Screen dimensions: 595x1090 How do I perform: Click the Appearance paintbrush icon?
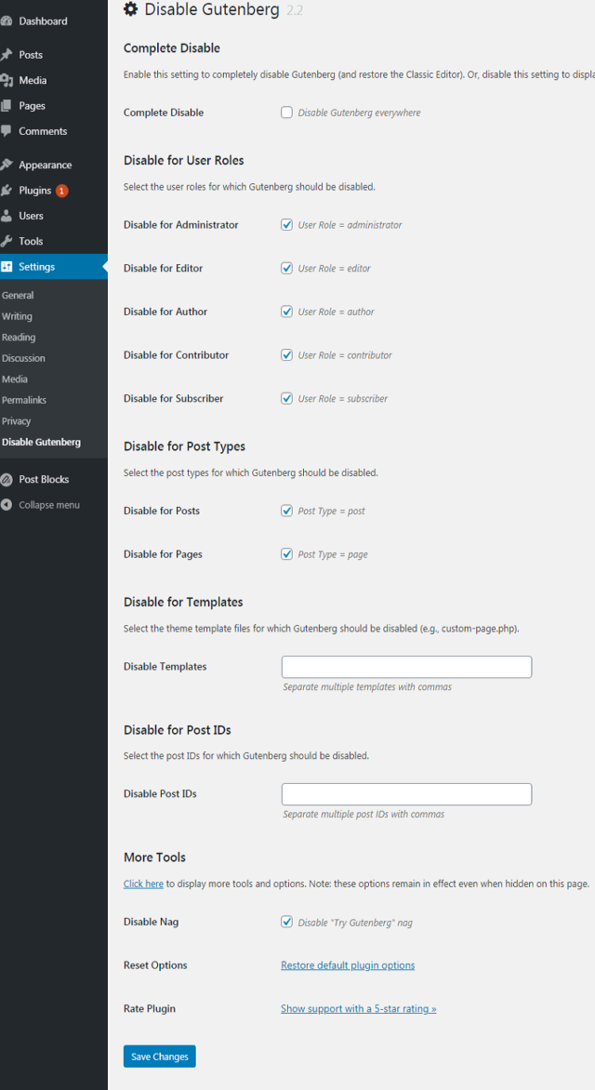pyautogui.click(x=7, y=165)
